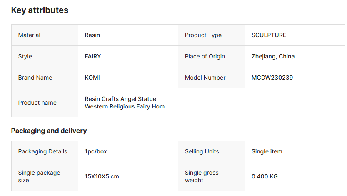Select the 1pc/box packaging value
Viewport: 347px width, 196px height.
96,151
